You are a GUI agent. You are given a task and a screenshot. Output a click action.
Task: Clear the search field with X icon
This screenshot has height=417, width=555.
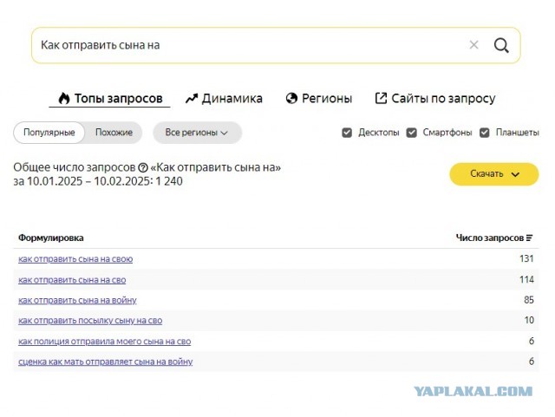(x=473, y=45)
